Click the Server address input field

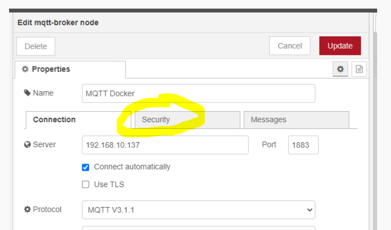point(165,145)
